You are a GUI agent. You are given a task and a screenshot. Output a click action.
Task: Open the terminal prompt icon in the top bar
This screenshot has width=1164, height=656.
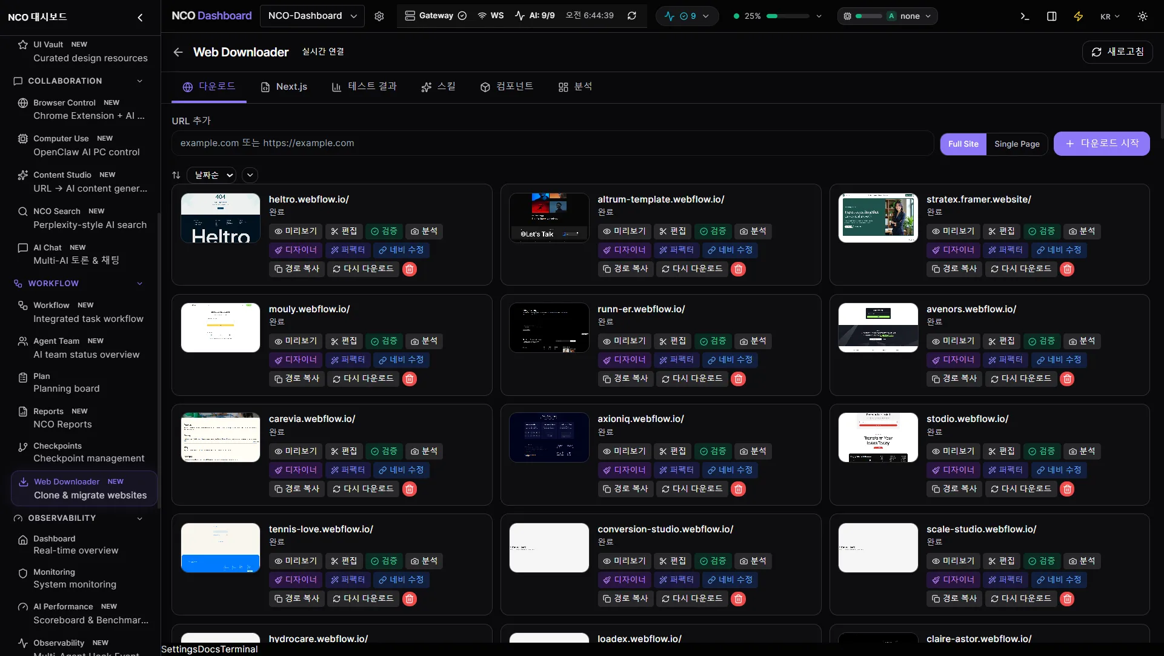pos(1025,16)
